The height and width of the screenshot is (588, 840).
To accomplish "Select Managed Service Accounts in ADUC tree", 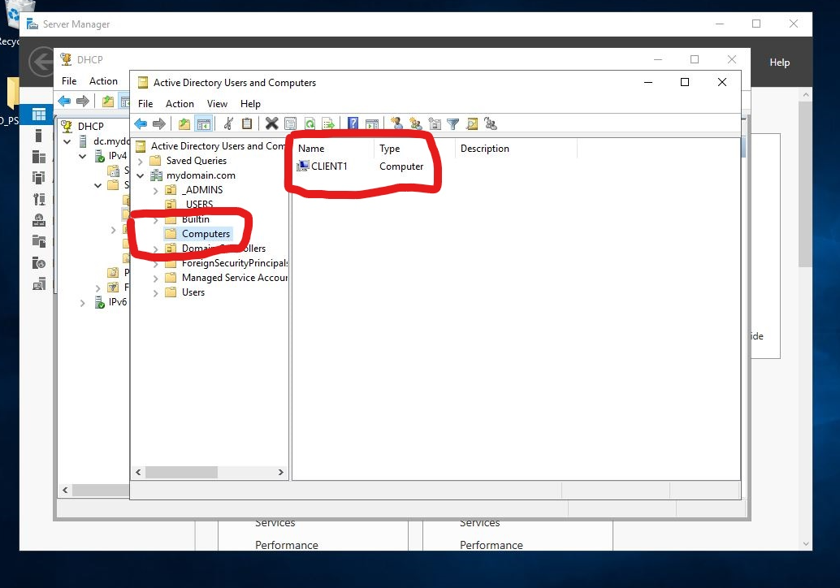I will (235, 278).
